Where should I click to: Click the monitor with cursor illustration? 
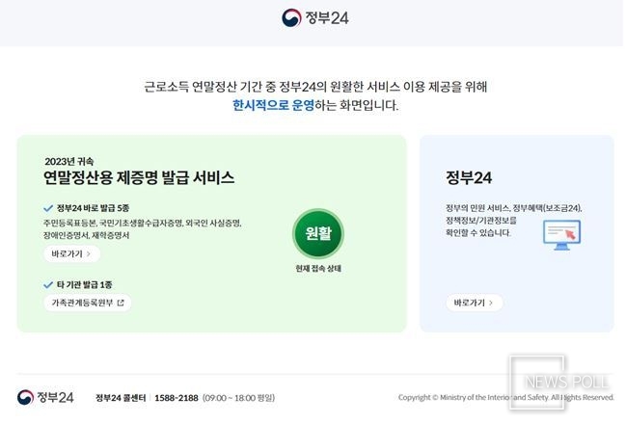[x=561, y=235]
